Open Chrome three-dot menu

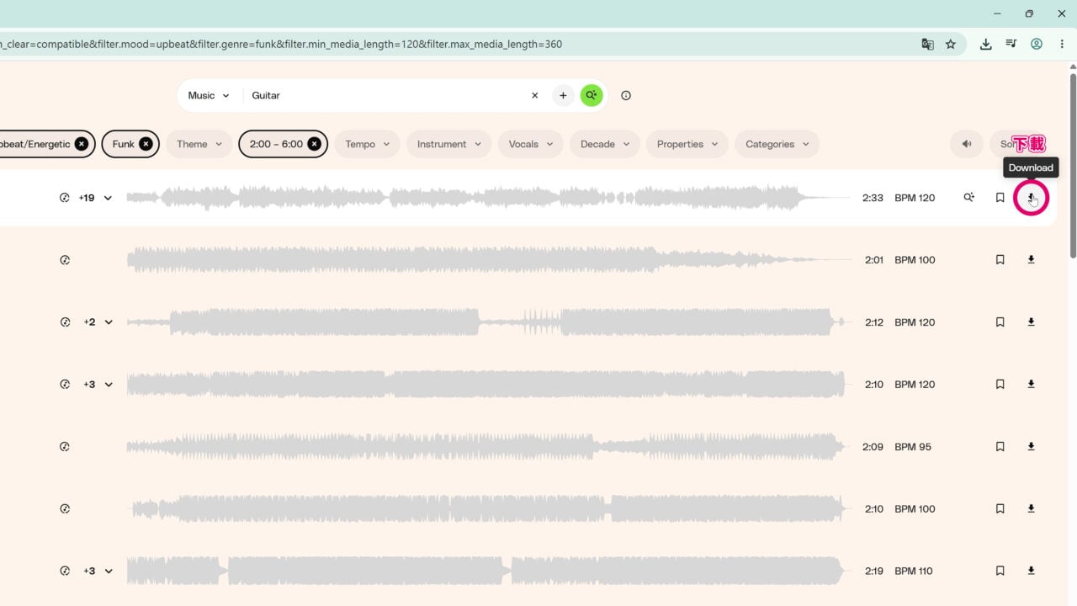click(x=1062, y=44)
